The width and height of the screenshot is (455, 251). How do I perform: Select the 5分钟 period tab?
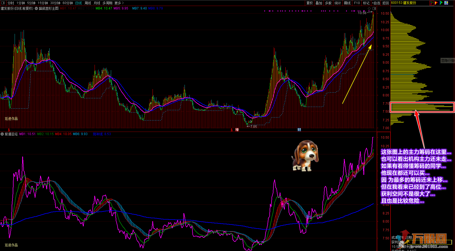31,3
